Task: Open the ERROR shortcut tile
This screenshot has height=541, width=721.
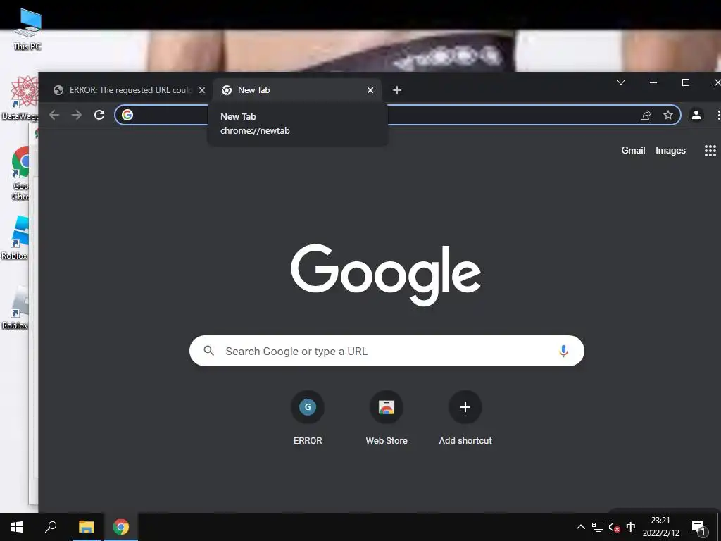Action: coord(308,418)
